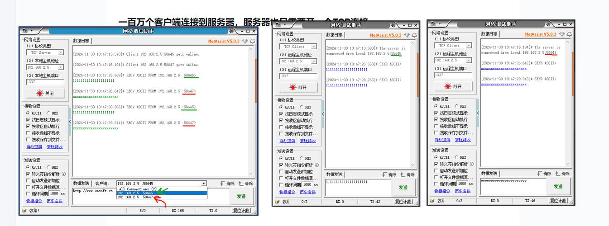Click the bell icon in the TCP Server window
The image size is (609, 226).
(252, 41)
